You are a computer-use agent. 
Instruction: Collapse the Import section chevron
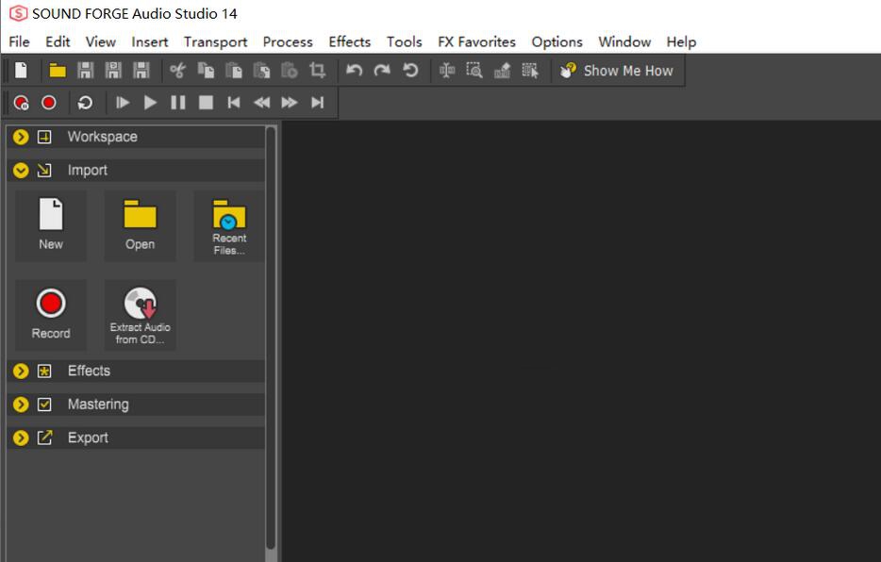[x=21, y=170]
